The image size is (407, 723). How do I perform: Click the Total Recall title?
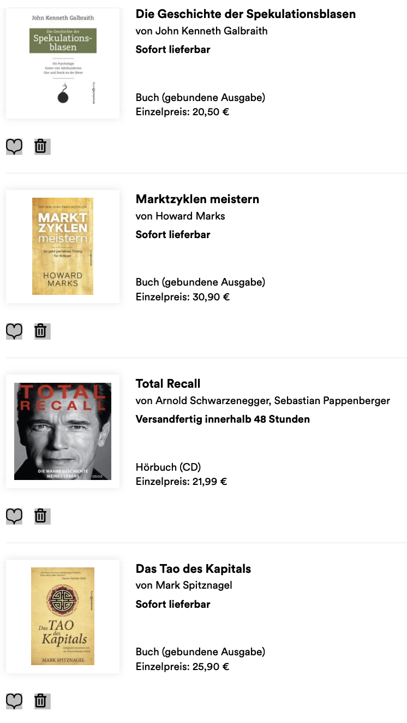click(x=168, y=384)
